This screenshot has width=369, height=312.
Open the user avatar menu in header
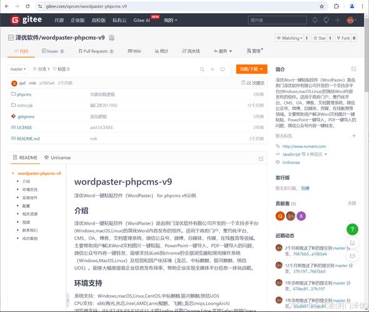[x=351, y=20]
